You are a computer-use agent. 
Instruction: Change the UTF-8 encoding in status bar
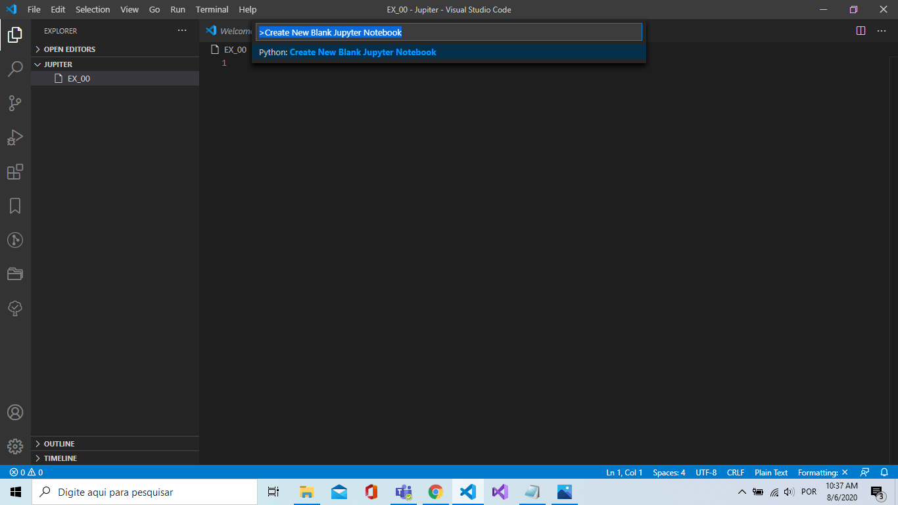coord(706,472)
